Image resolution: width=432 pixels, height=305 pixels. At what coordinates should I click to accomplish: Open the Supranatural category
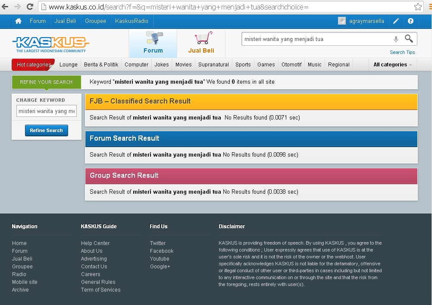(x=213, y=65)
